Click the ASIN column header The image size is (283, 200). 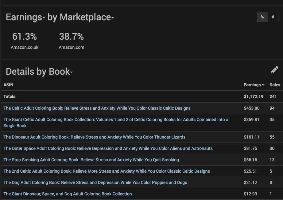tap(8, 85)
